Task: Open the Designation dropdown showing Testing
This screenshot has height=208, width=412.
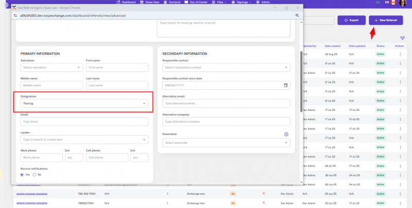Action: tap(83, 103)
